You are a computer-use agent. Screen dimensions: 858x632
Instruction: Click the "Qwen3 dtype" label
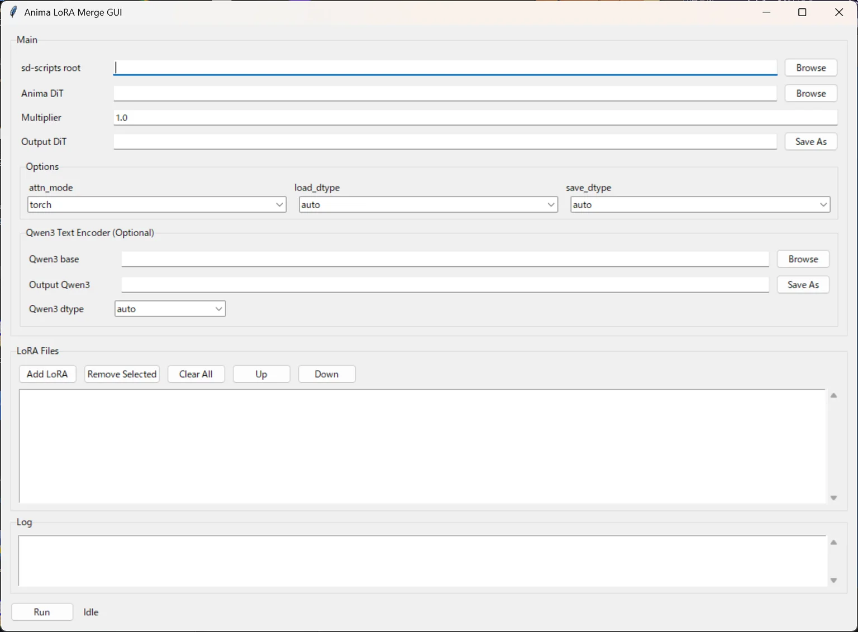(56, 309)
